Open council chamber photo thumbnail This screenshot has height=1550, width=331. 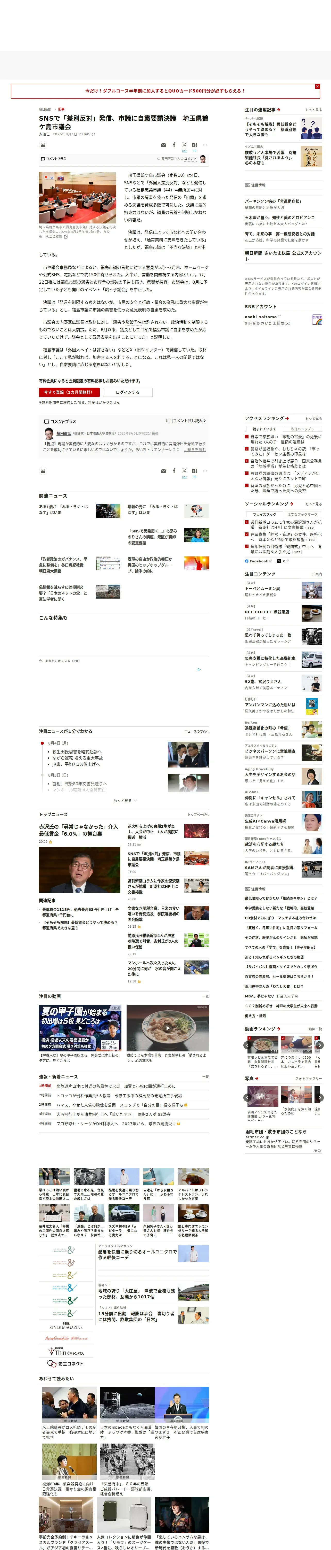(x=78, y=198)
